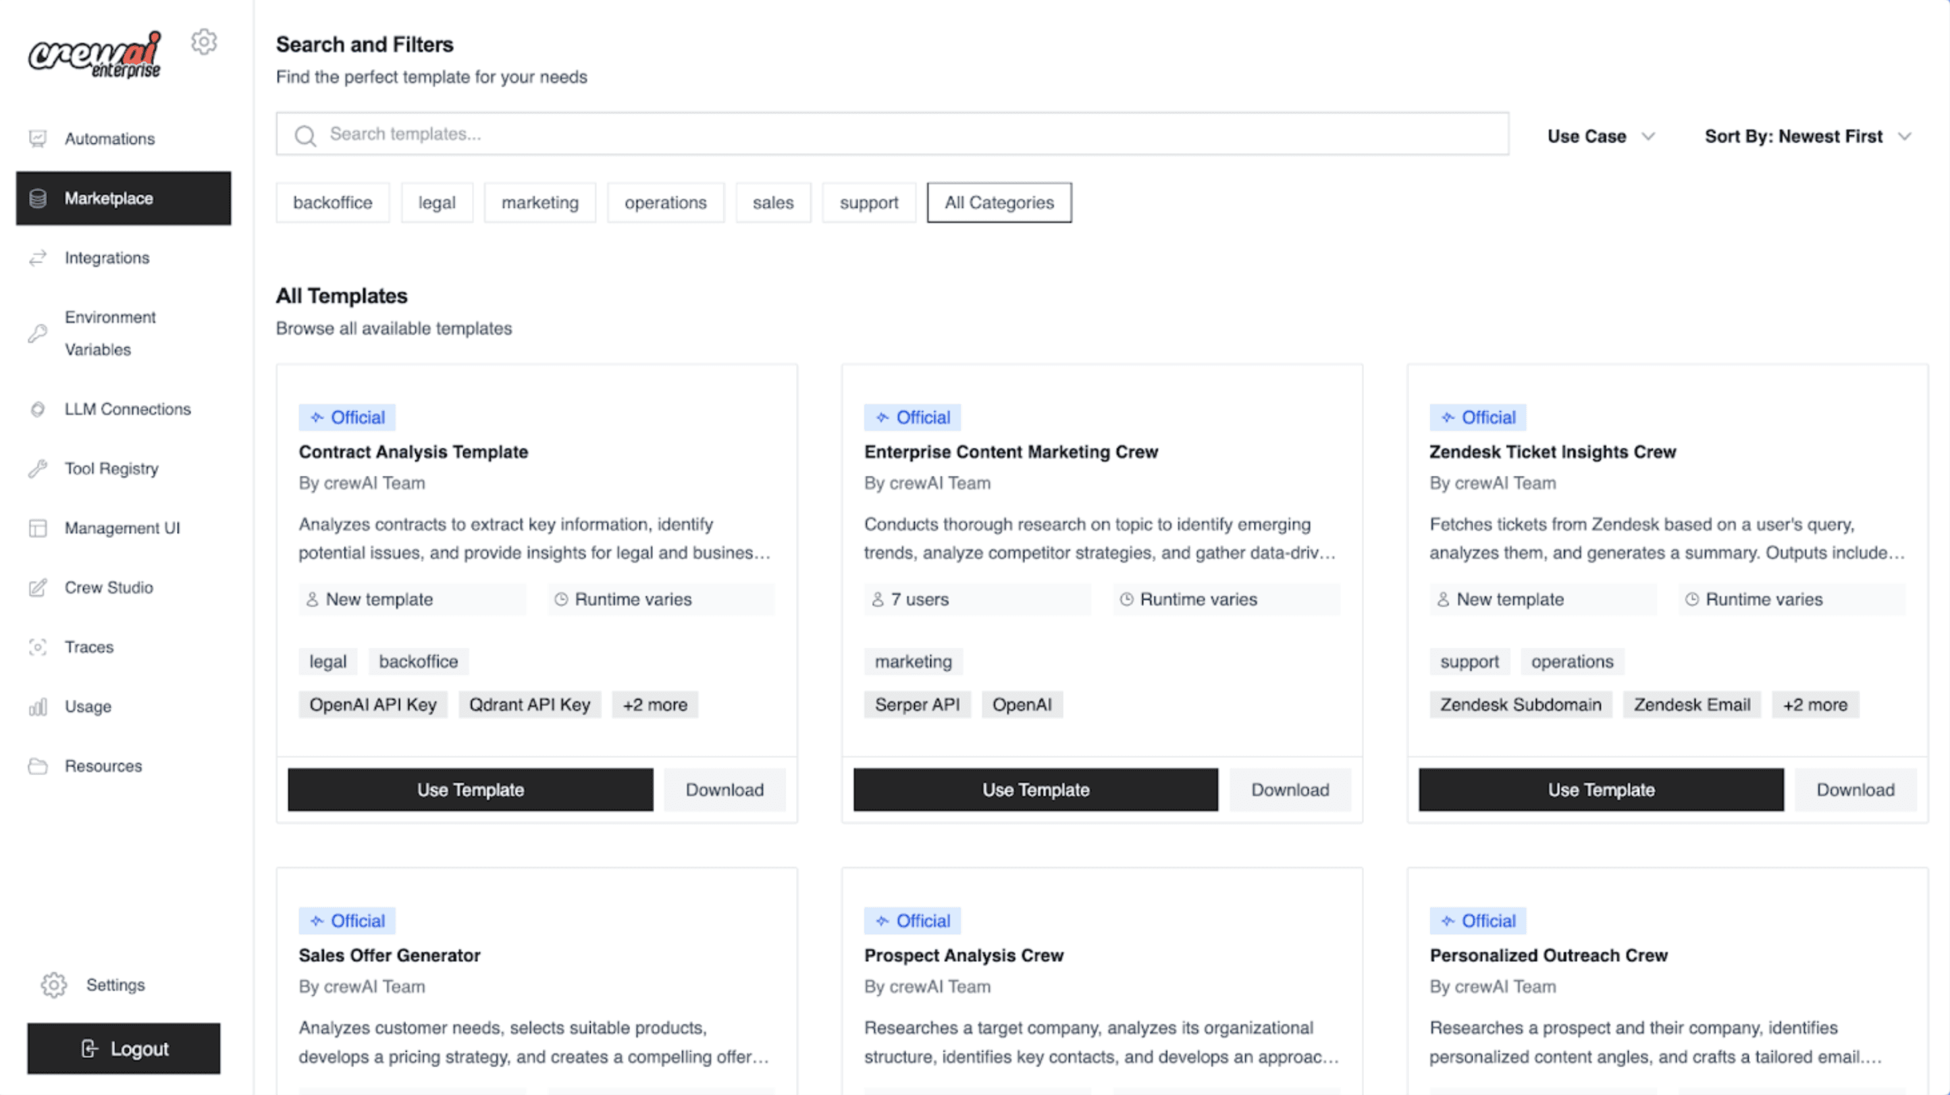
Task: Download Enterprise Content Marketing Crew template
Action: [x=1289, y=789]
